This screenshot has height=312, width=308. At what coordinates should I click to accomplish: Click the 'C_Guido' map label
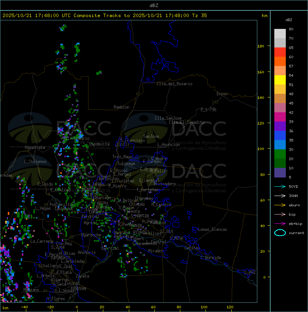click(45, 184)
